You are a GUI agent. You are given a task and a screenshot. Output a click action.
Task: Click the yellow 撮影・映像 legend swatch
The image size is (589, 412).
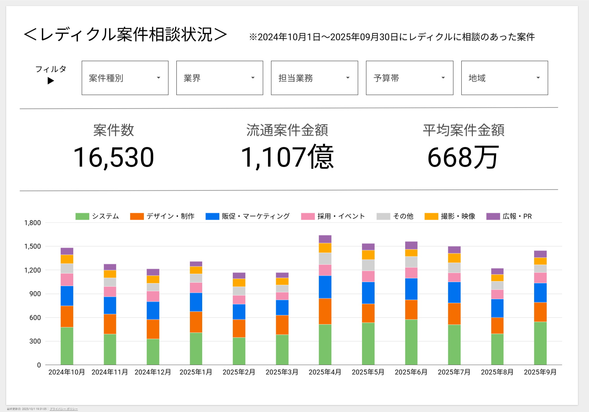[x=431, y=216]
